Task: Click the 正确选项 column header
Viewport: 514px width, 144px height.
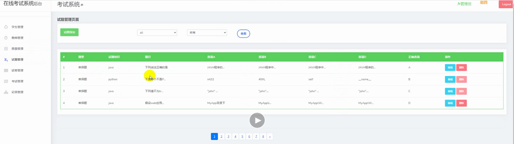Action: (414, 57)
